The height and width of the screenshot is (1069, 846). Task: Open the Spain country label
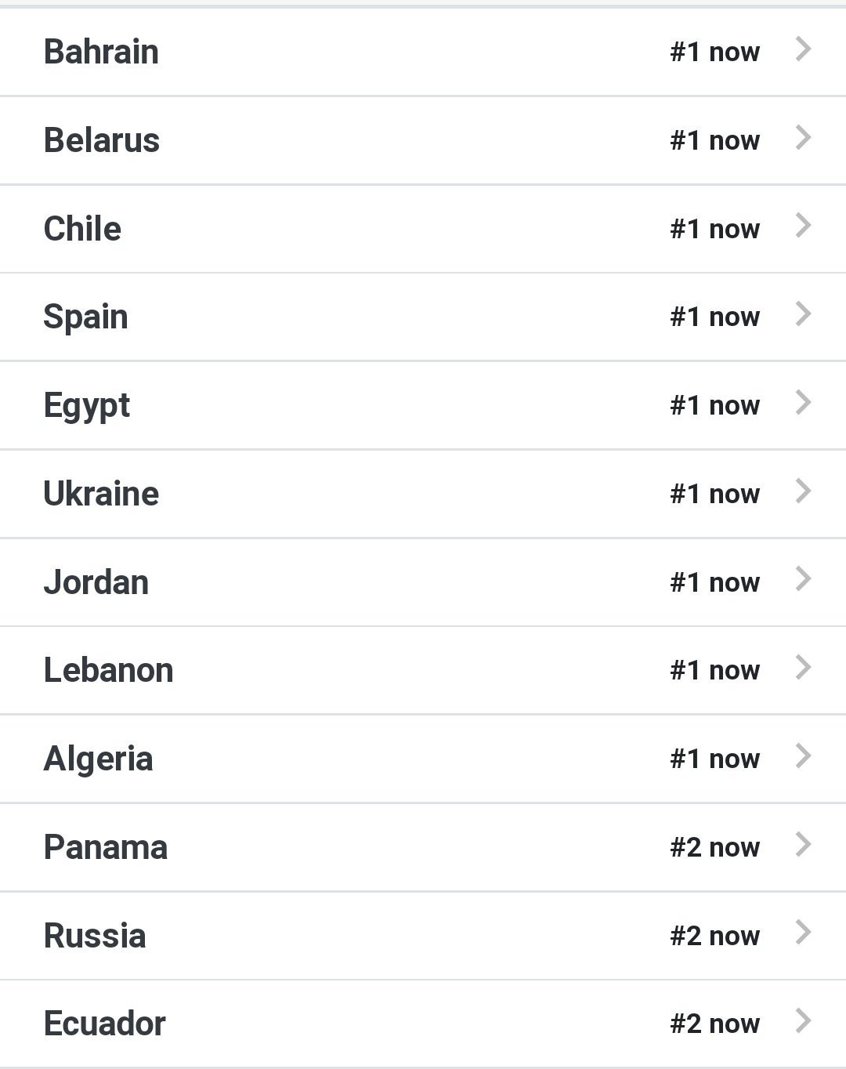tap(85, 317)
